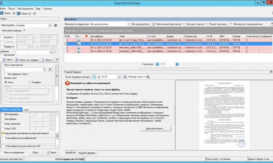Uncheck Нарушения критериев экспертной оценки
Screen dimensions: 273x163
2,133
